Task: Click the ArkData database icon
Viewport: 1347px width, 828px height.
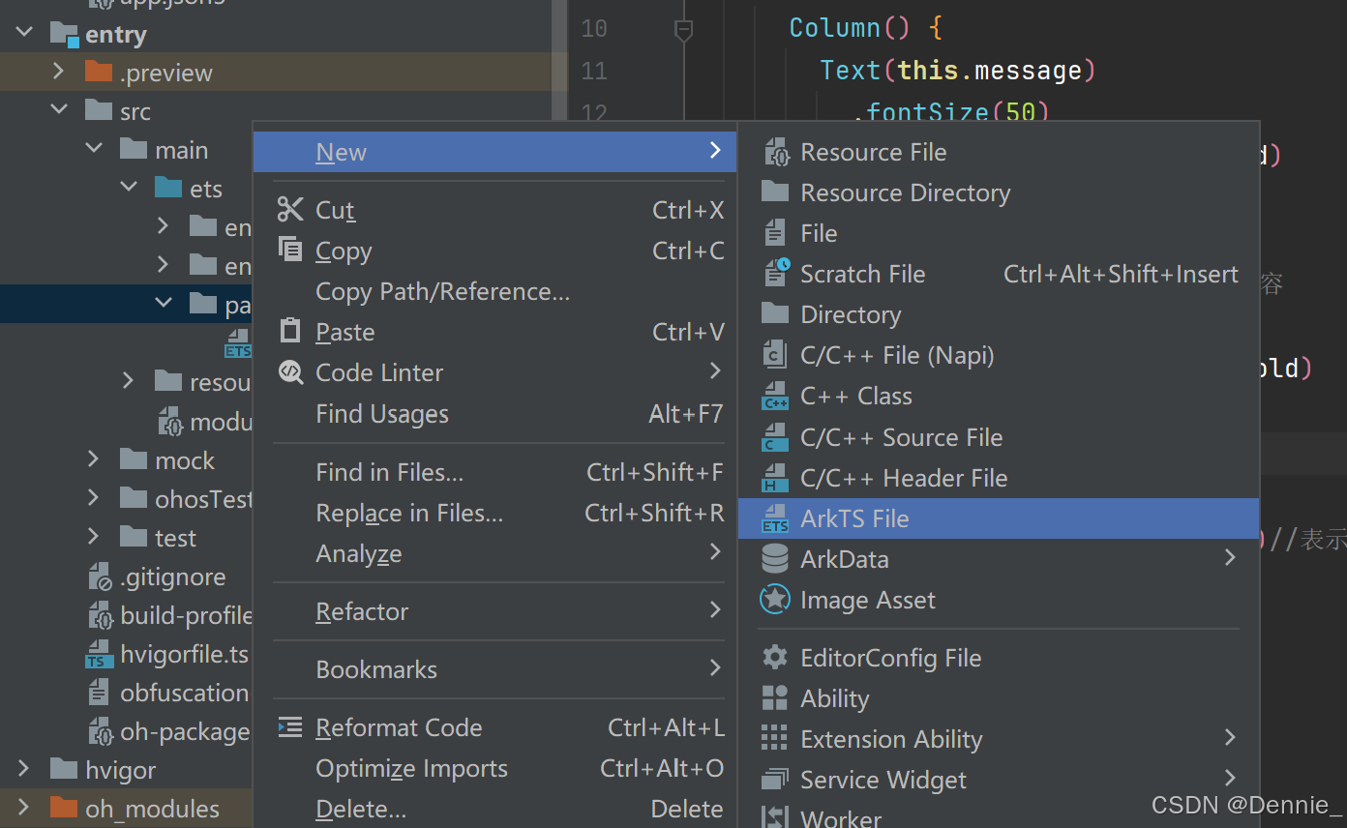Action: 775,559
